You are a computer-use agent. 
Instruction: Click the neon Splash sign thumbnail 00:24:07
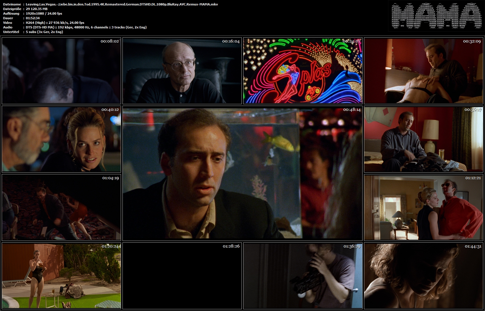click(x=303, y=71)
